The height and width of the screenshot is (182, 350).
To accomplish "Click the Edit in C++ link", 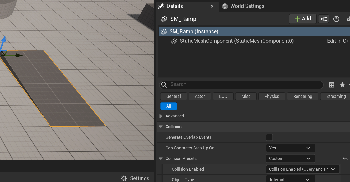I will [338, 41].
